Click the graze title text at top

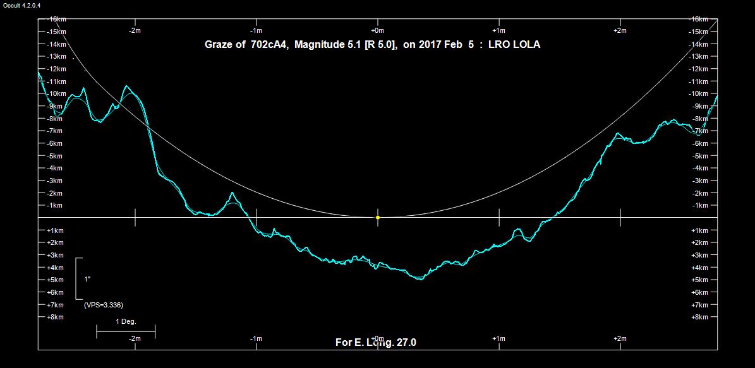(372, 45)
